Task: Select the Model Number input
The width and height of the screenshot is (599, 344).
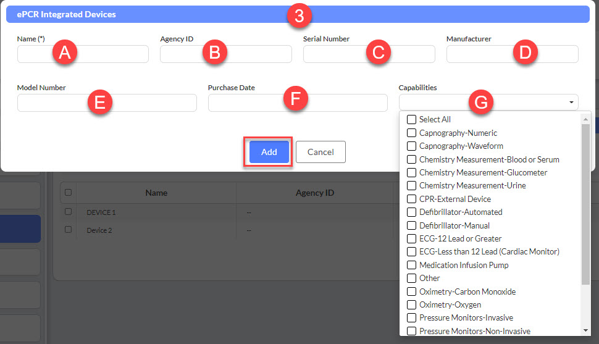Action: click(x=107, y=103)
